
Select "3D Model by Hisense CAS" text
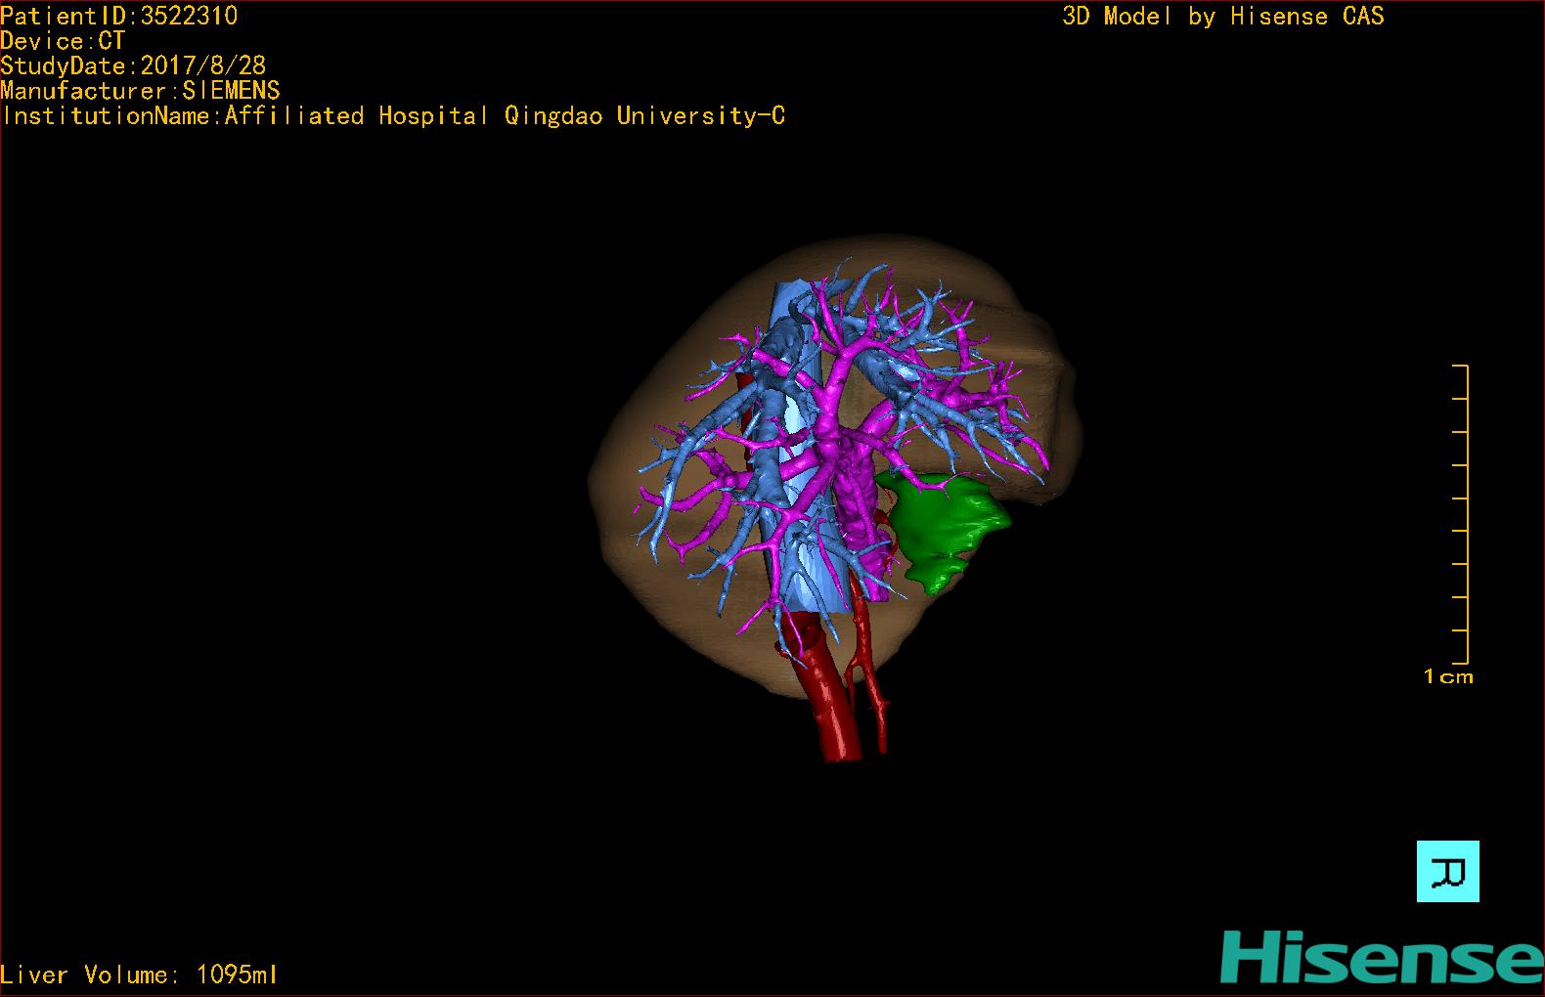1223,16
